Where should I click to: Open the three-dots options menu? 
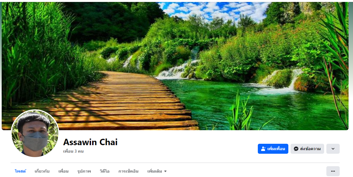333,171
